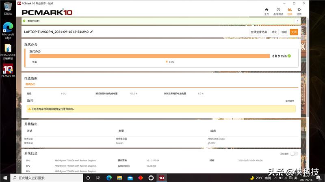Open the round white icon app in taskbar
Screen dimensions: 325x182
coord(151,178)
